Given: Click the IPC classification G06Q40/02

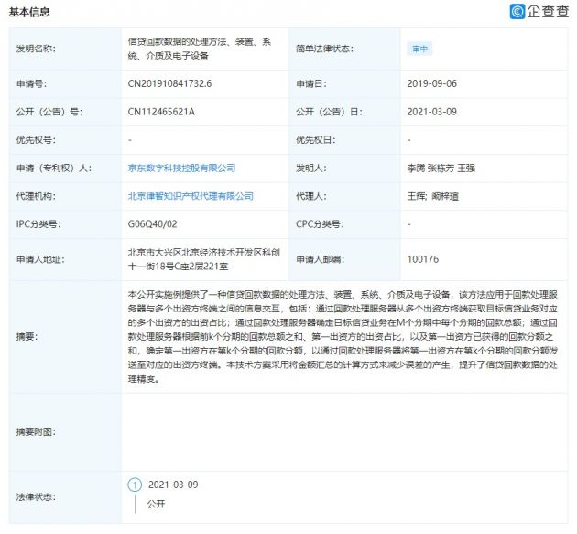Looking at the screenshot, I should 153,223.
